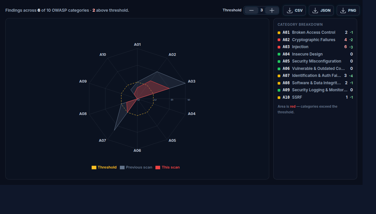376x214 pixels.
Task: Toggle the Threshold legend item
Action: [x=104, y=168]
